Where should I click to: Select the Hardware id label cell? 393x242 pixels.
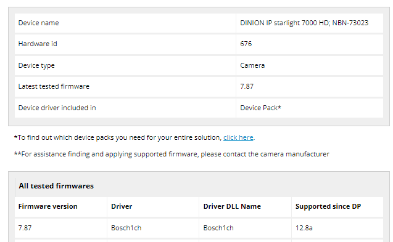click(x=125, y=44)
